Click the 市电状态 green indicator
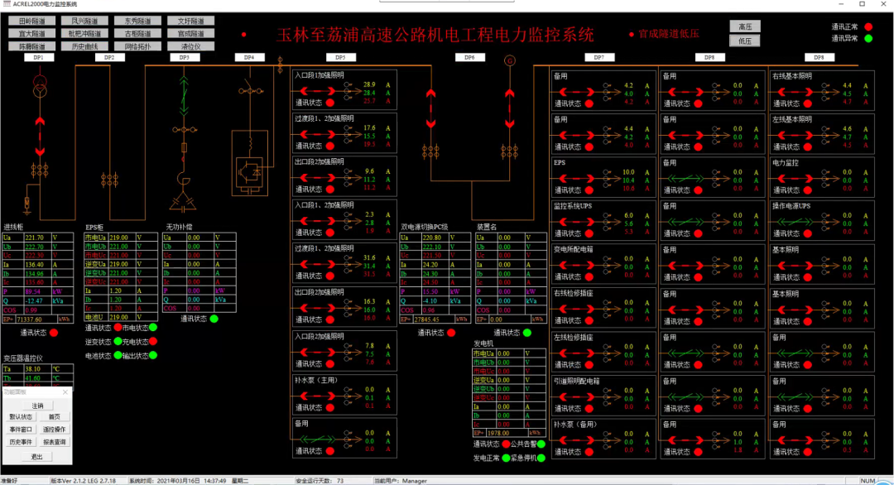 pos(153,328)
